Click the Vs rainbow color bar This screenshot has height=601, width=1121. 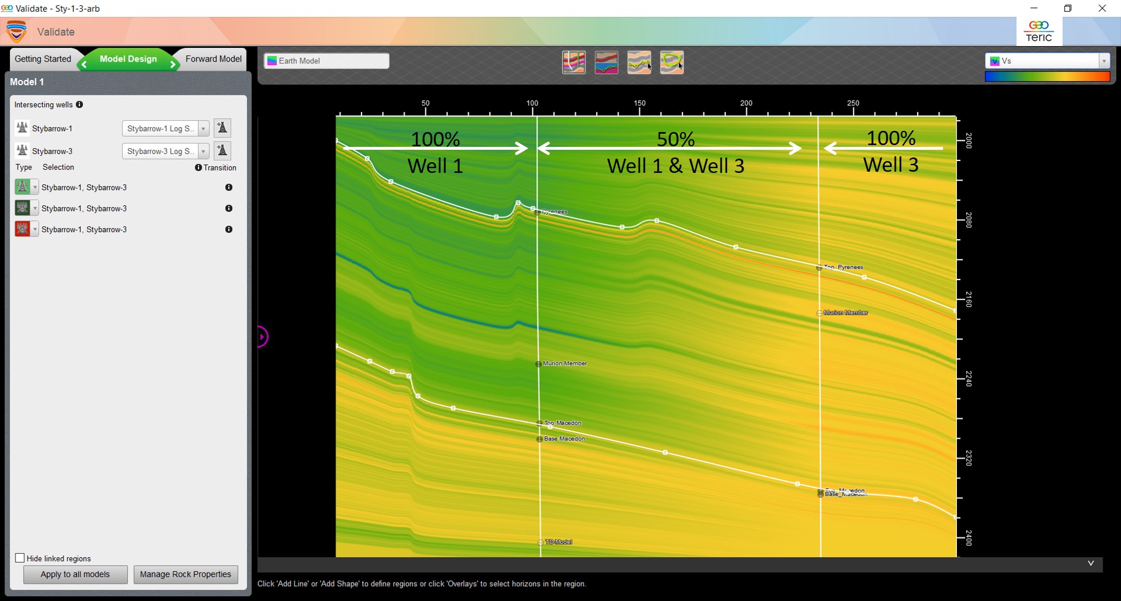[1047, 76]
